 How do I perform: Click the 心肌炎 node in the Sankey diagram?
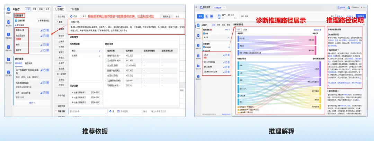pos(320,69)
